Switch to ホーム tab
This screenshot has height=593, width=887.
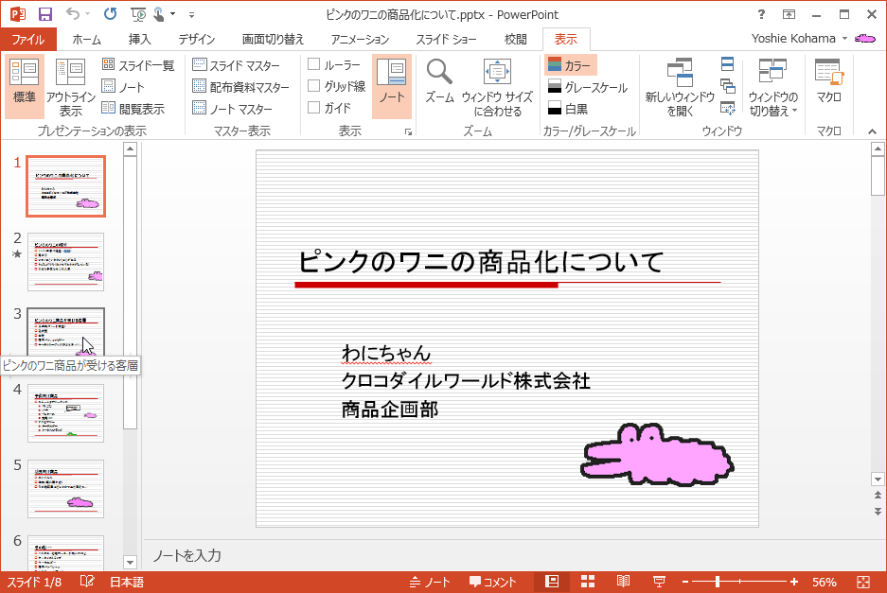[86, 39]
